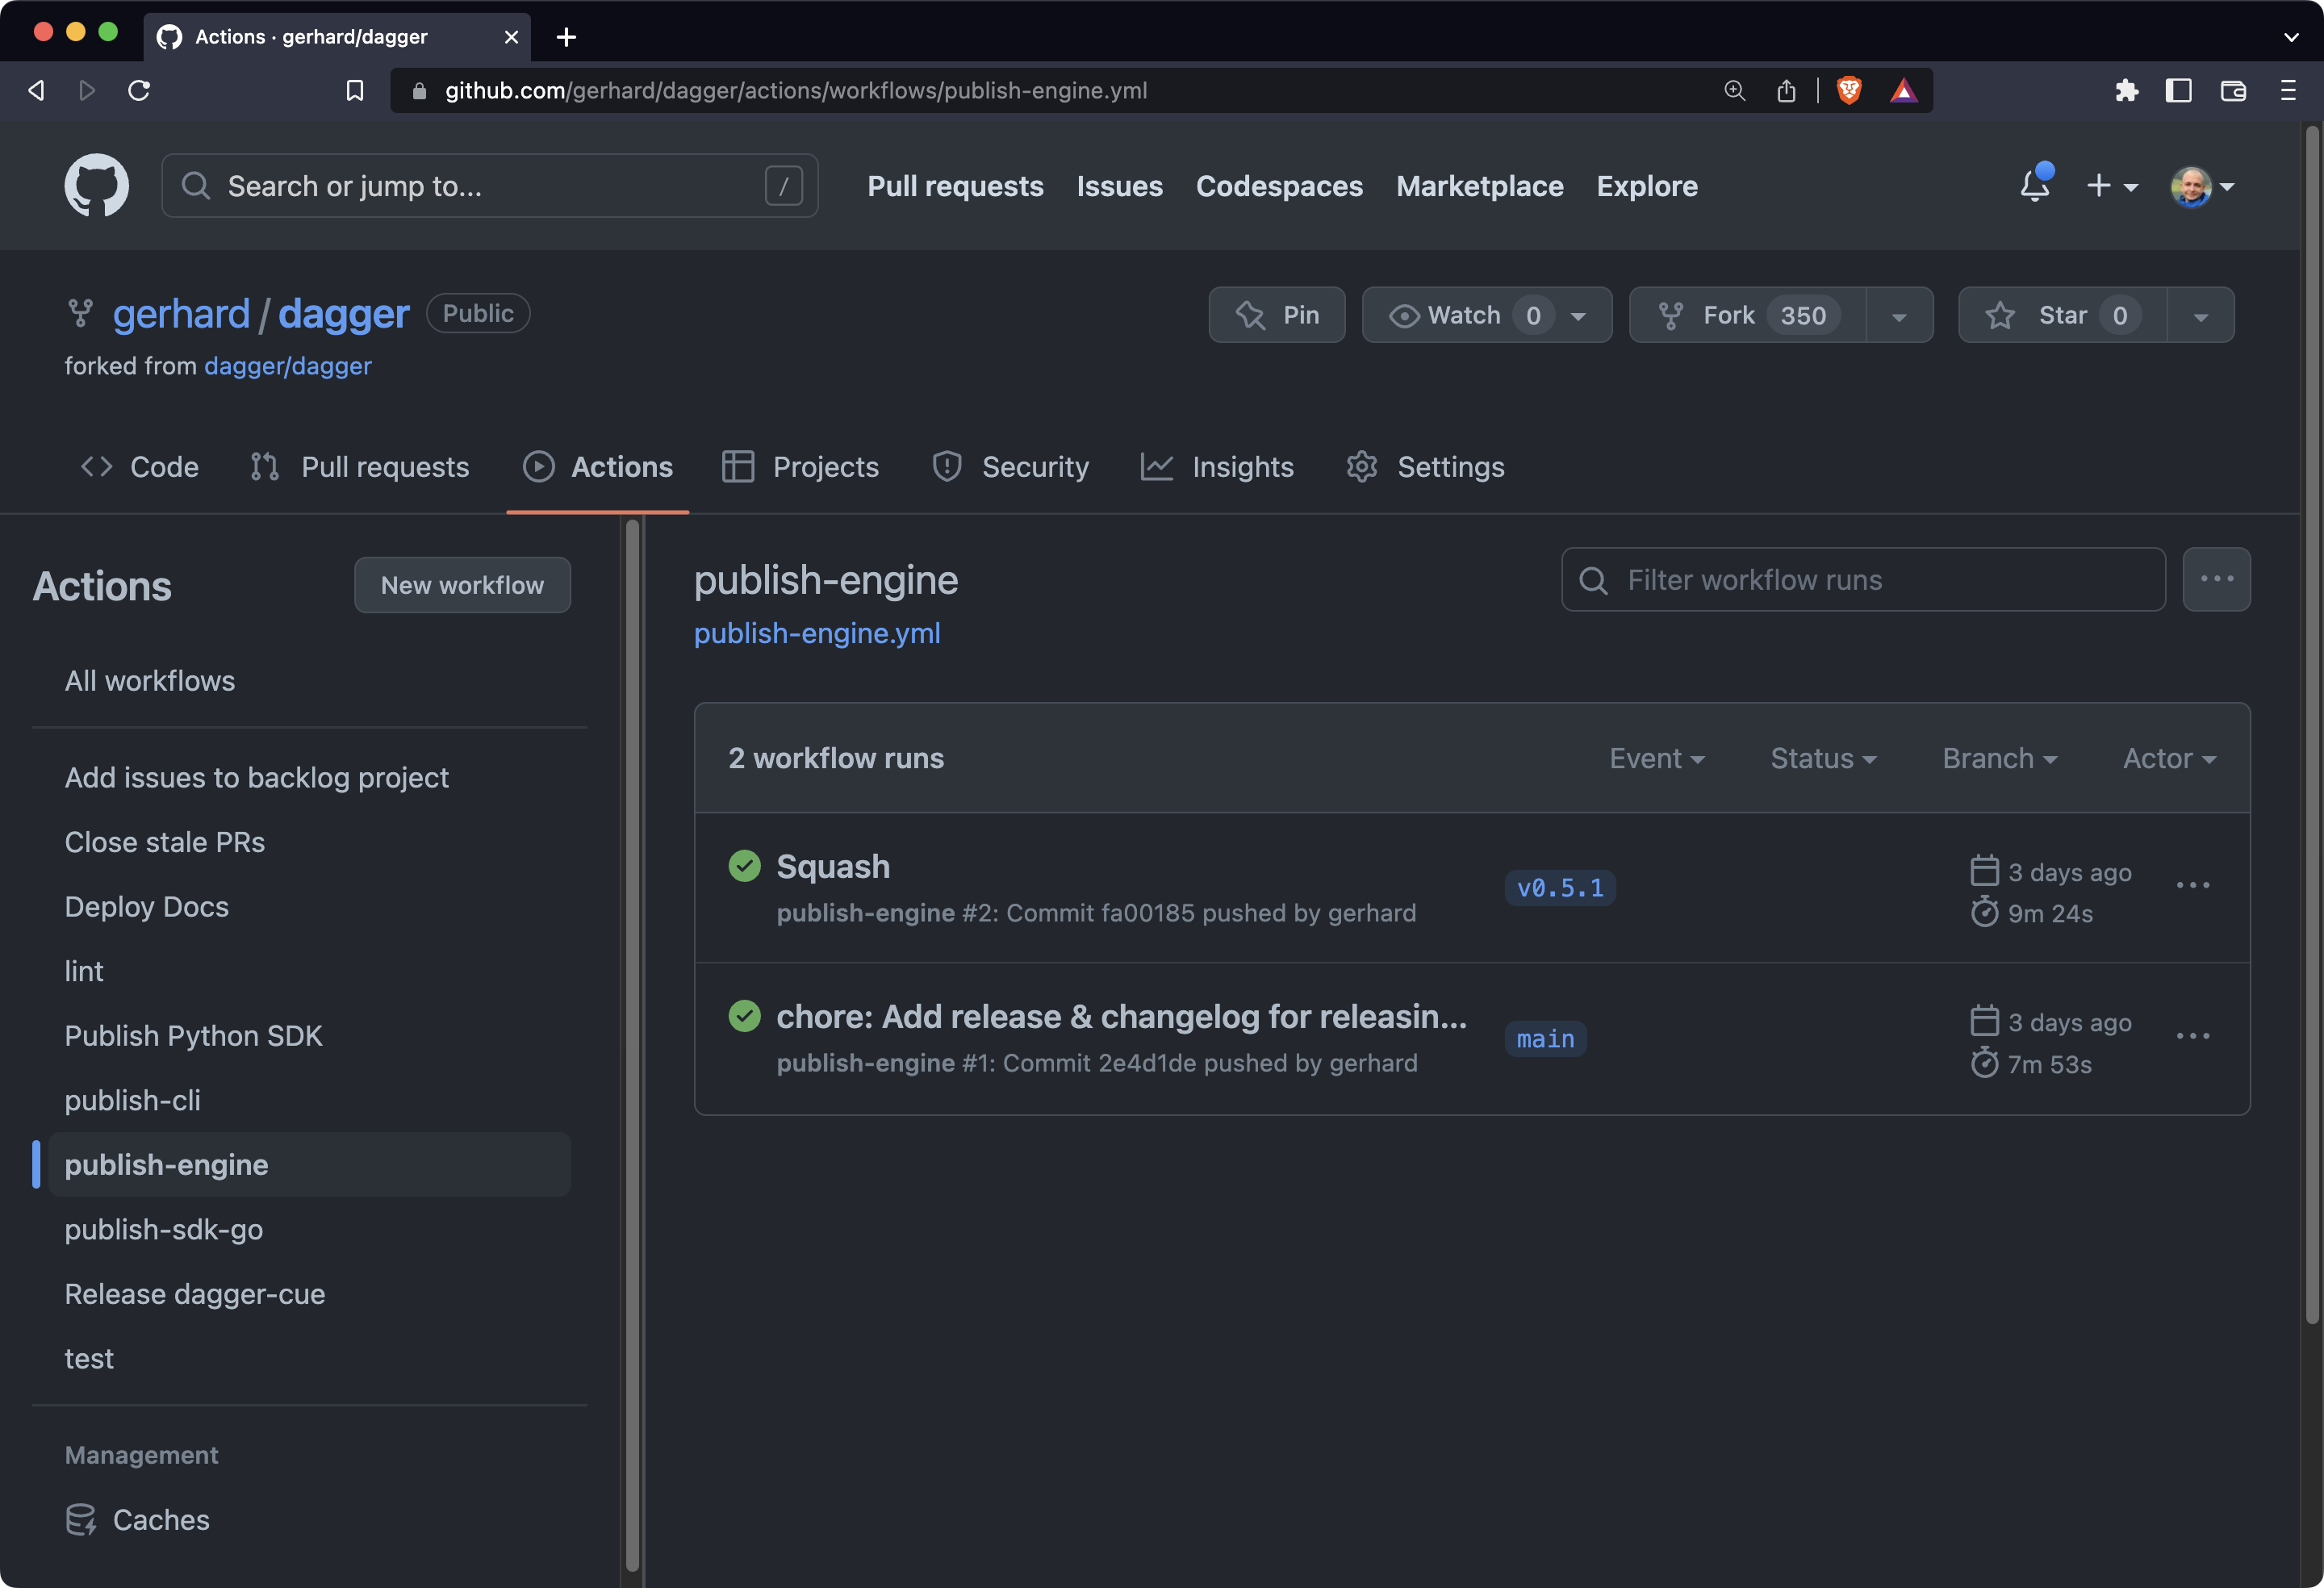Open the publish-engine.yml file link
This screenshot has height=1588, width=2324.
(816, 633)
